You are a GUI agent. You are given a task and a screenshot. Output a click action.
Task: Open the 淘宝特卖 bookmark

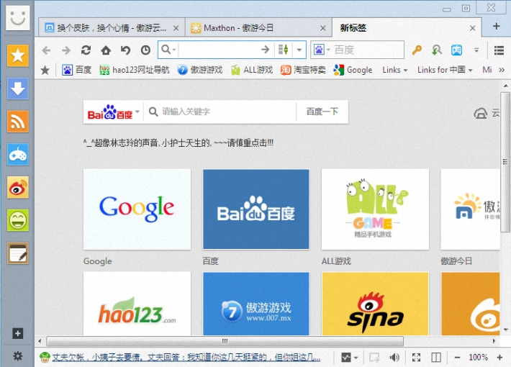click(x=303, y=70)
